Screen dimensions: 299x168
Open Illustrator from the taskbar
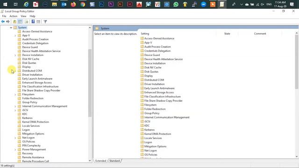tap(120, 4)
